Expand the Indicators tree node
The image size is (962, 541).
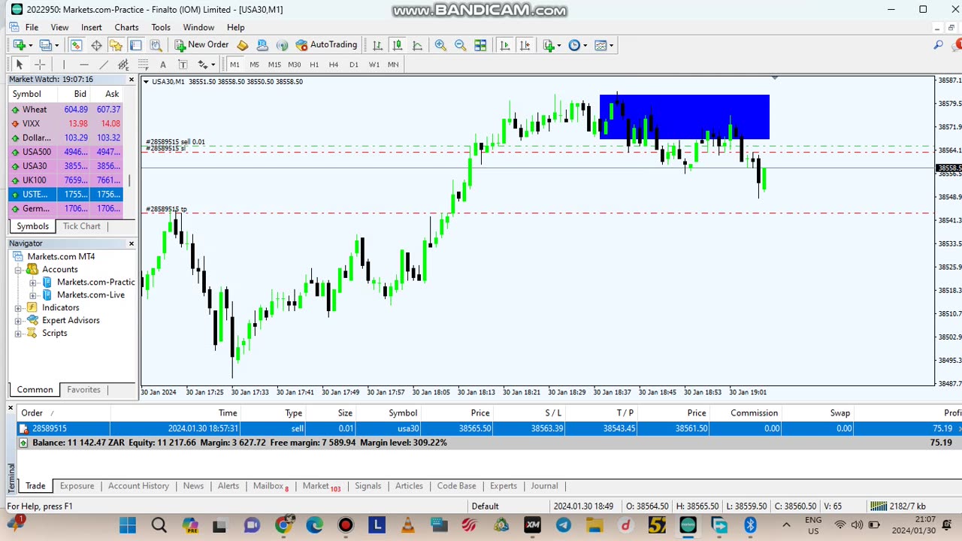[18, 308]
